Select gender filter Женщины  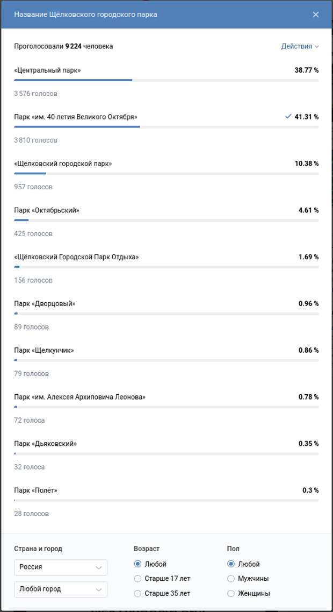[248, 594]
